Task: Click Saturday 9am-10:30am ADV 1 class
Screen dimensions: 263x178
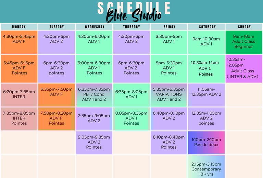Action: 206,42
